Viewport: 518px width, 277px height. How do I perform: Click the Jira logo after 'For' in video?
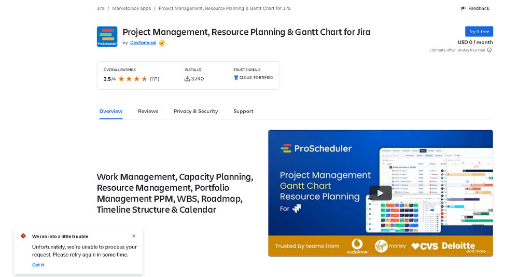297,209
